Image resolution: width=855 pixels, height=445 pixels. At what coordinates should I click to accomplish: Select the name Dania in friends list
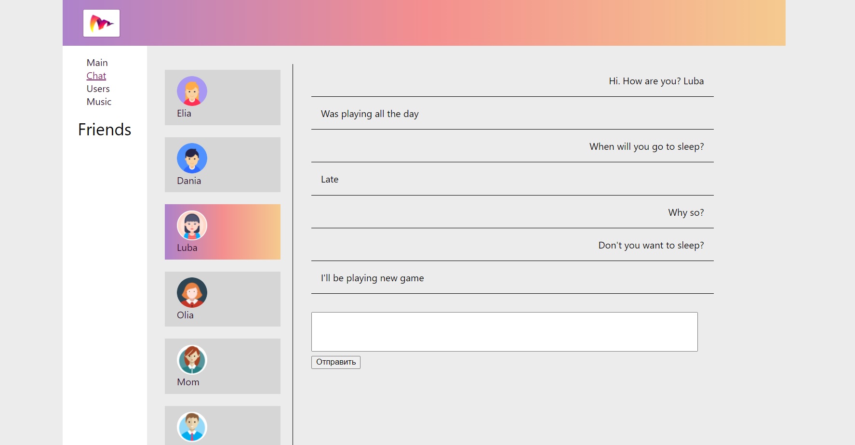click(189, 181)
